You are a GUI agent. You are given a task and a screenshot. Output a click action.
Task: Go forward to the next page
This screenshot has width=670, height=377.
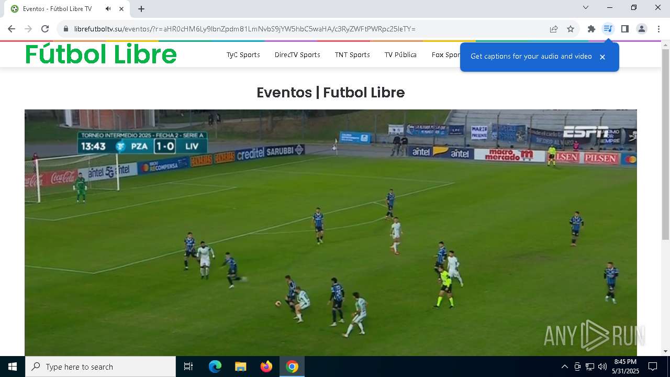[28, 29]
